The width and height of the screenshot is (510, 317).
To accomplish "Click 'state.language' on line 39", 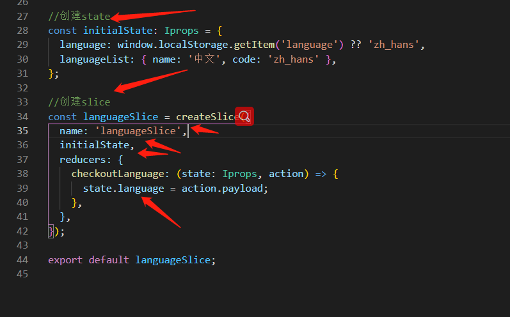I will [124, 189].
